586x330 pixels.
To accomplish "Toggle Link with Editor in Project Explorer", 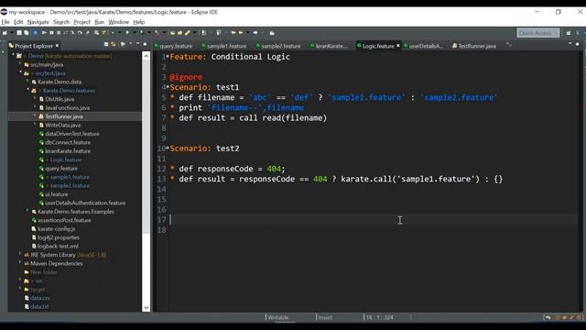I will 113,44.
